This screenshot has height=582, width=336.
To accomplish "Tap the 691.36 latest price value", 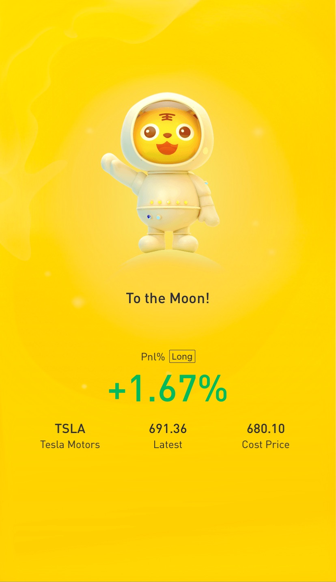I will pyautogui.click(x=168, y=429).
